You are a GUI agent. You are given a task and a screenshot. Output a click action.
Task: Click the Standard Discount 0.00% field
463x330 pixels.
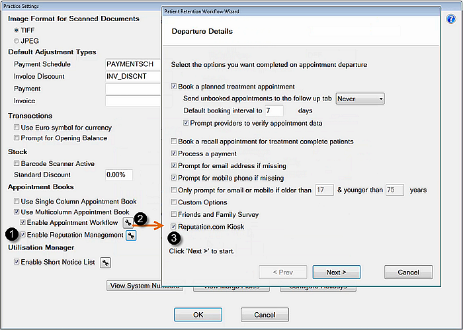point(119,175)
